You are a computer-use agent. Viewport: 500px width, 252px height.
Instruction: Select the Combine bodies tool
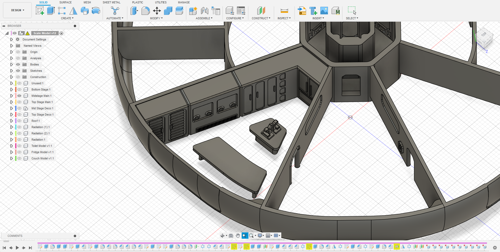click(x=168, y=11)
